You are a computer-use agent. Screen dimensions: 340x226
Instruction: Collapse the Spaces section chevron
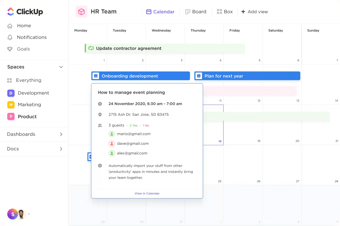(61, 67)
